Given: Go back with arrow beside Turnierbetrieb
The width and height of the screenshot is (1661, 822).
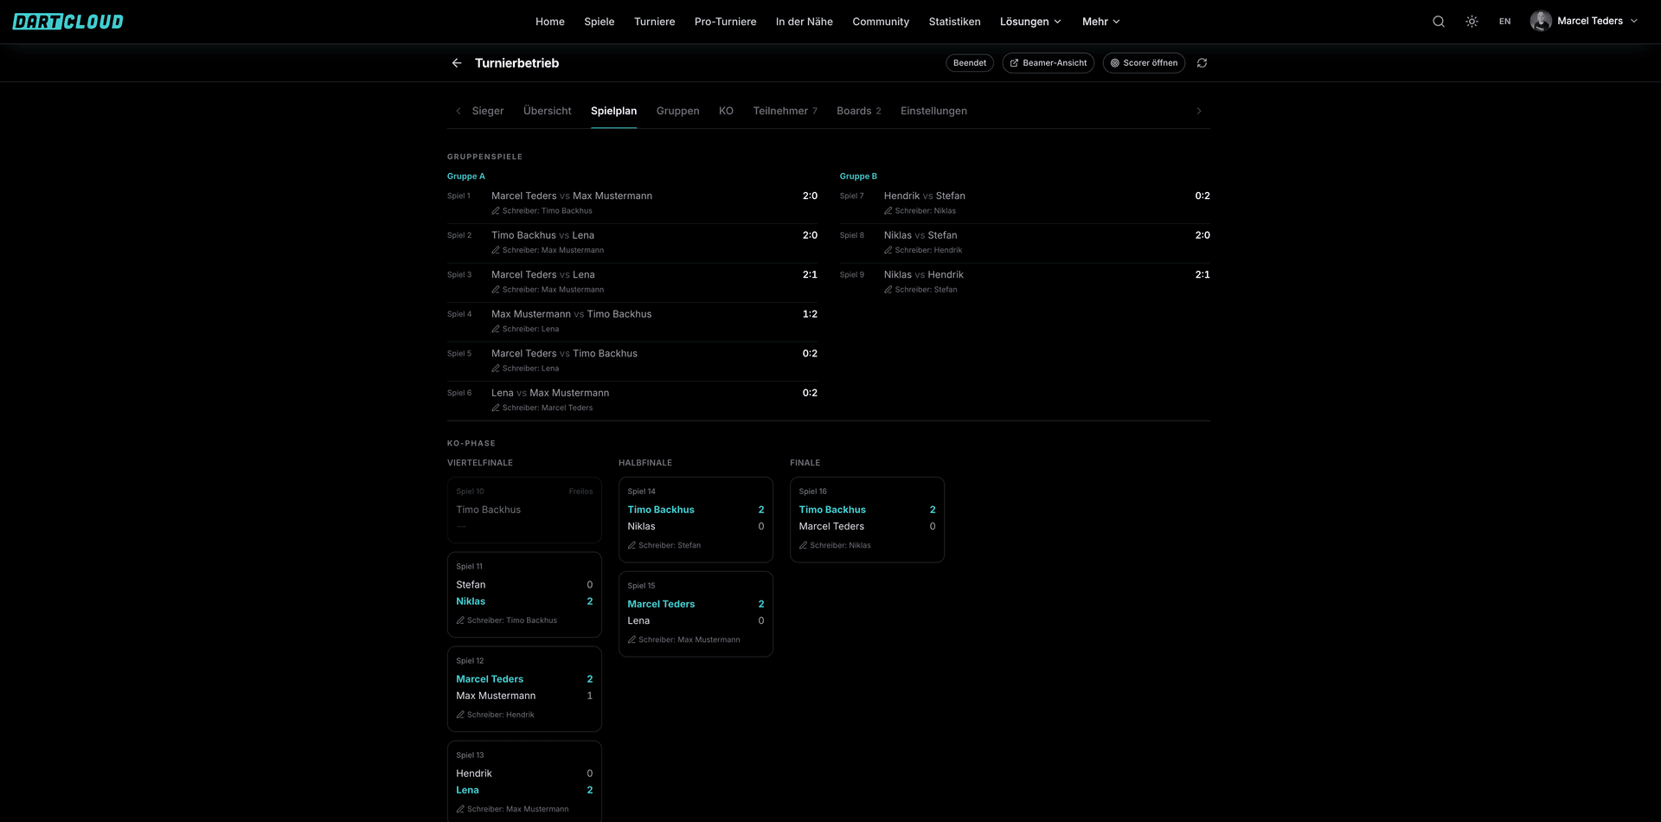Looking at the screenshot, I should 457,63.
